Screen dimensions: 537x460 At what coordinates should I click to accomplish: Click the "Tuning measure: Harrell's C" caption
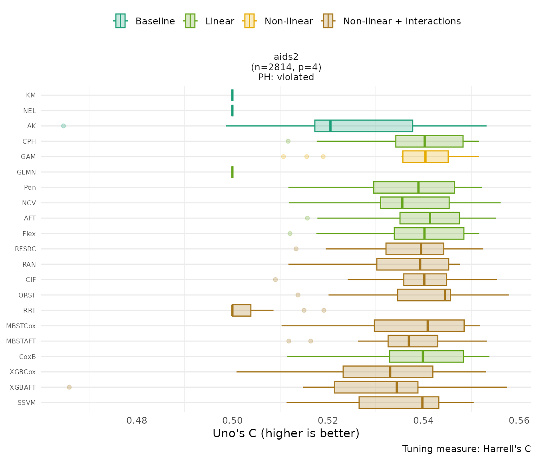tap(466, 449)
